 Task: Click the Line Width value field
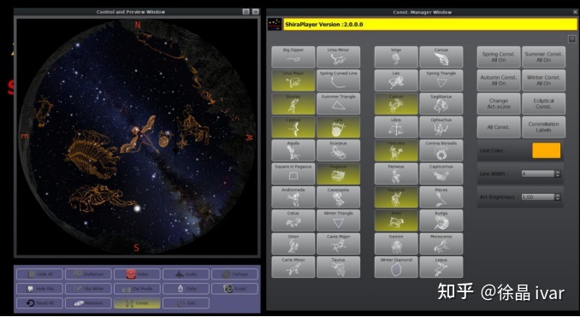(538, 173)
